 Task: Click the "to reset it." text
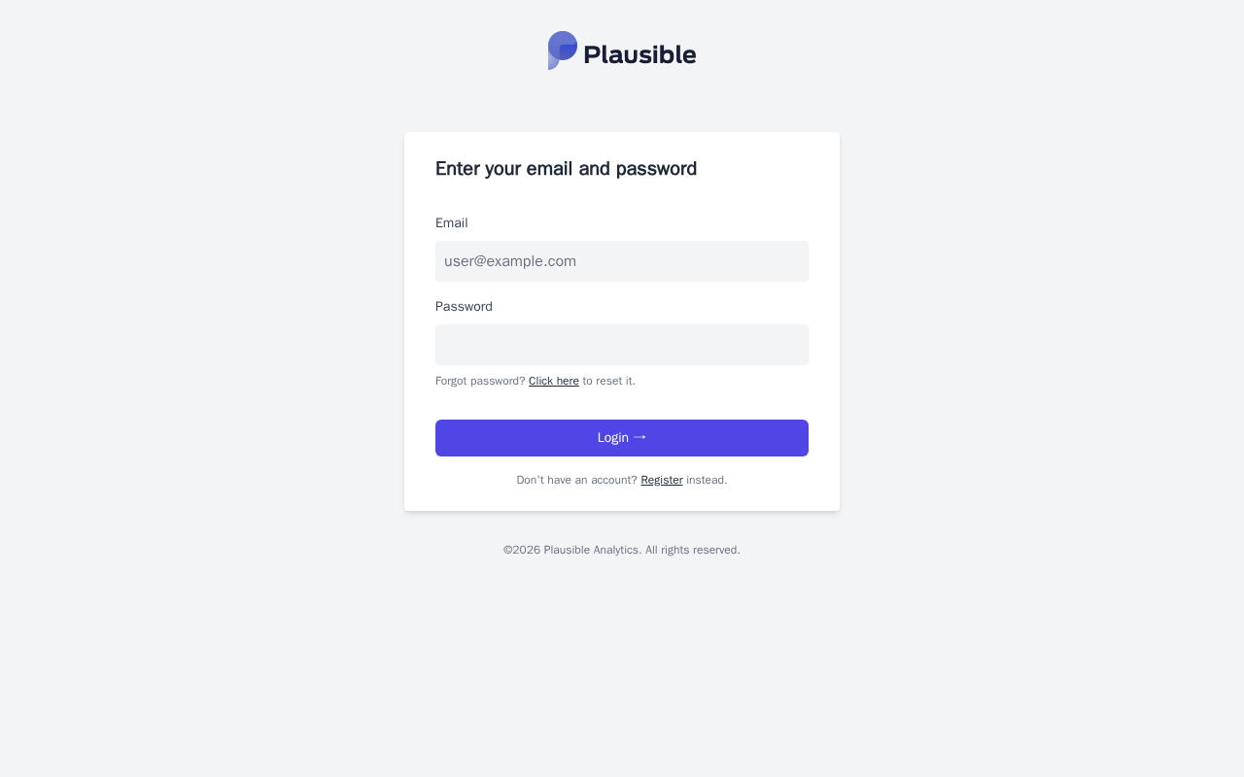click(x=609, y=381)
